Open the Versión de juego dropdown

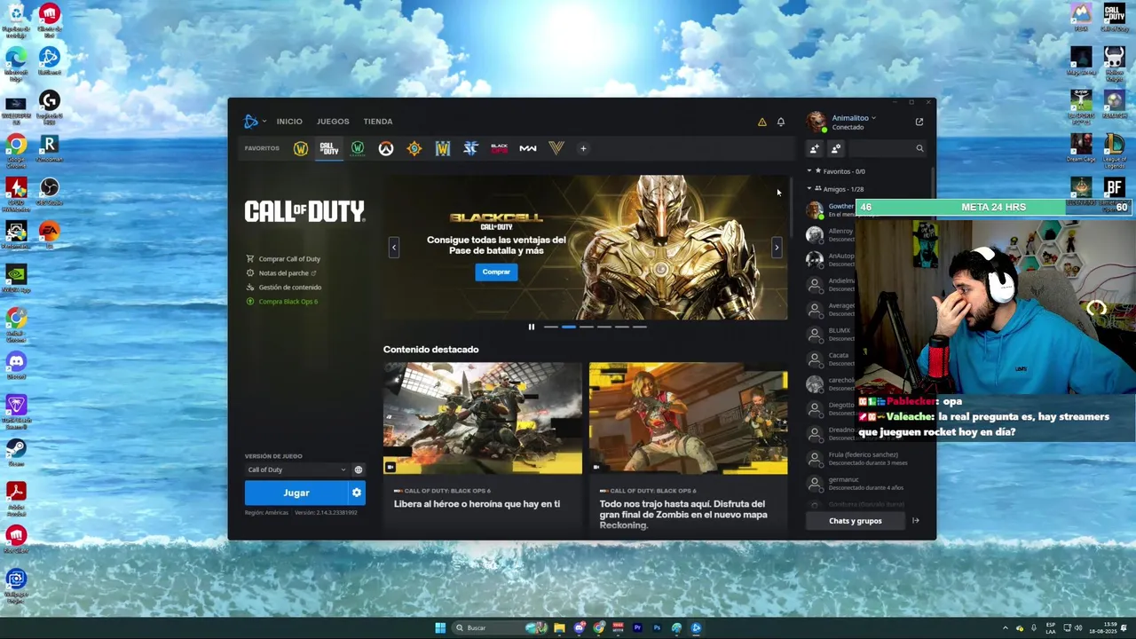click(x=296, y=470)
